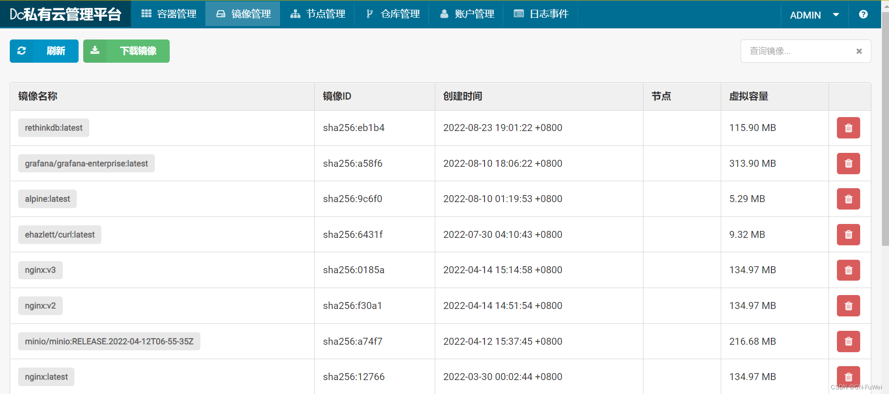Select the alpine:latest name tag
889x394 pixels.
[47, 199]
